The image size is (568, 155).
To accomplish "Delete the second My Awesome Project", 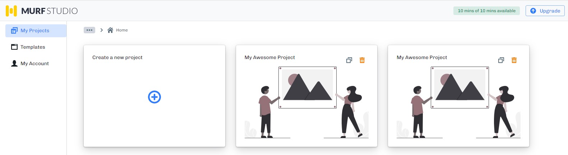I will click(x=514, y=60).
